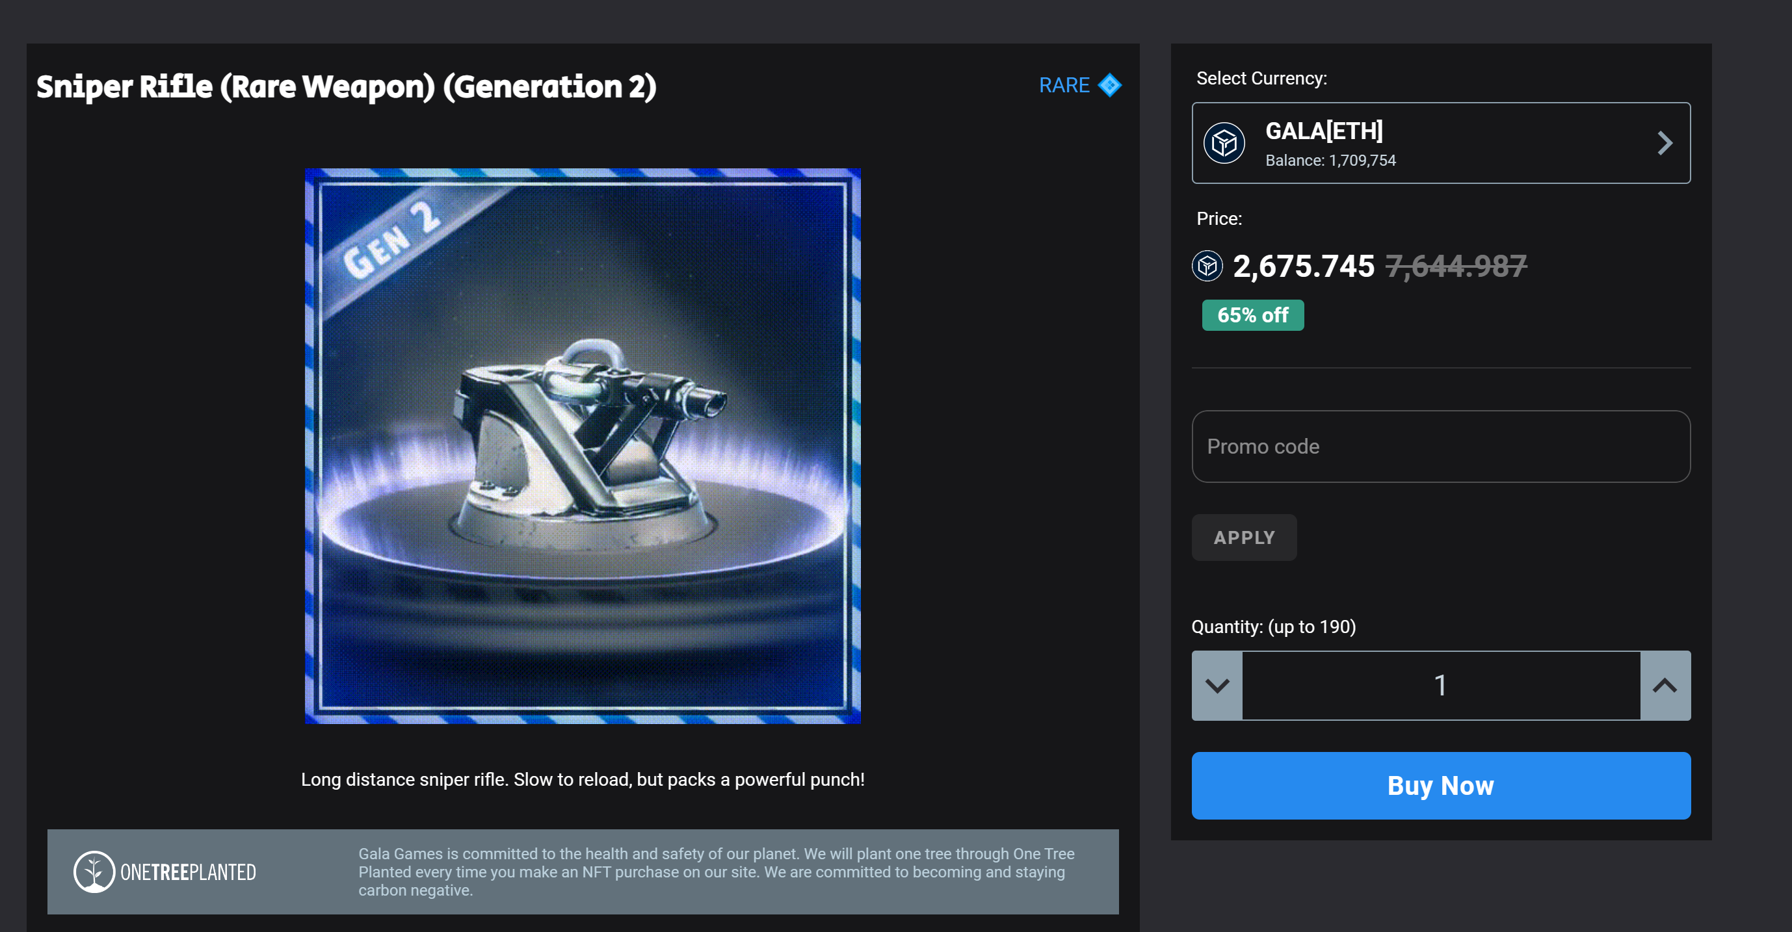The image size is (1792, 932).
Task: Click the APPLY promo code button
Action: pyautogui.click(x=1244, y=537)
